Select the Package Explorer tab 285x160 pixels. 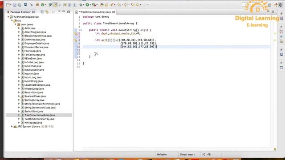click(x=20, y=12)
